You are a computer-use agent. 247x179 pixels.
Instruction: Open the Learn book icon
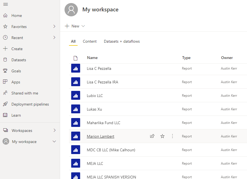[x=5, y=115]
